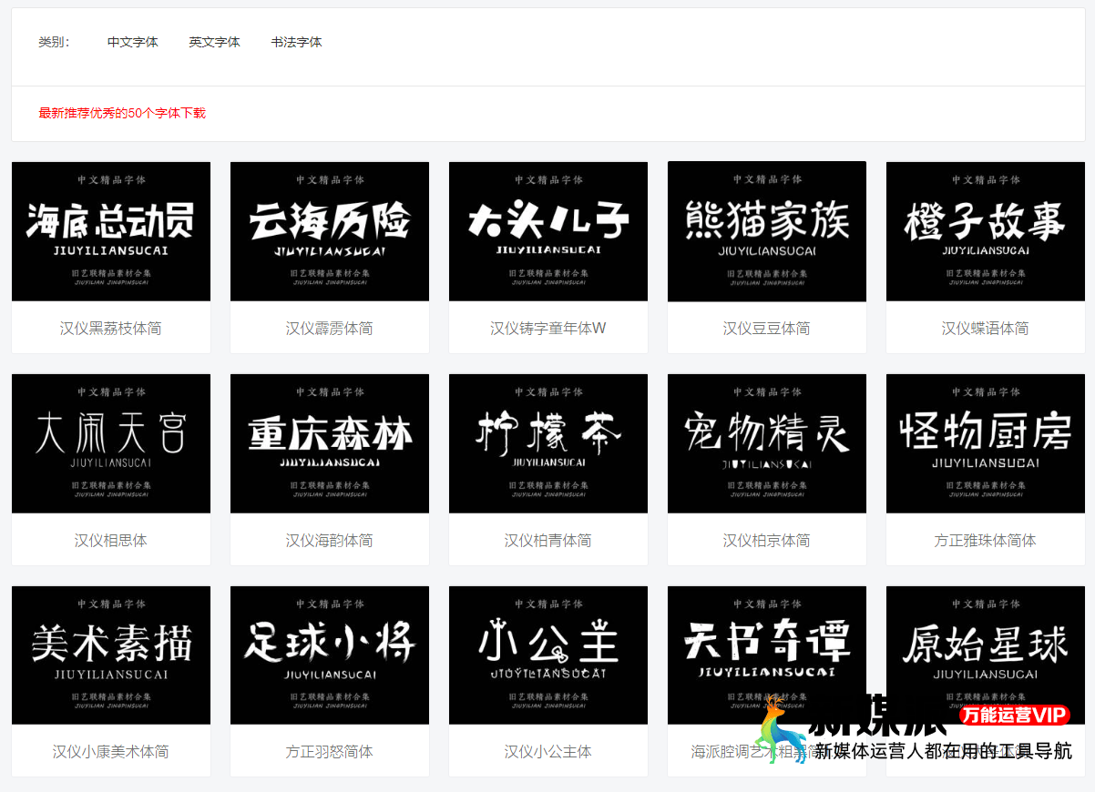The image size is (1095, 792).
Task: Select the 方正羽怒简体 font link
Action: (329, 751)
